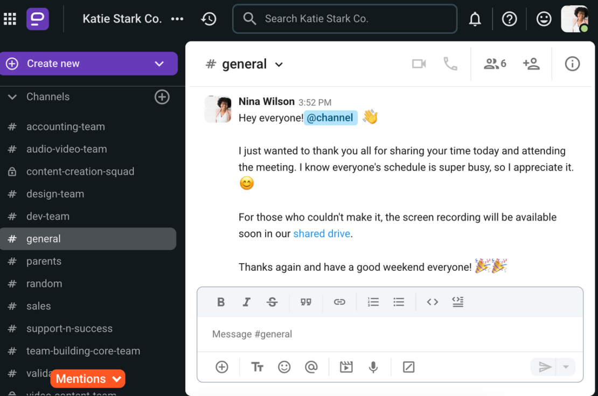
Task: Record a voice message with microphone
Action: (x=373, y=367)
